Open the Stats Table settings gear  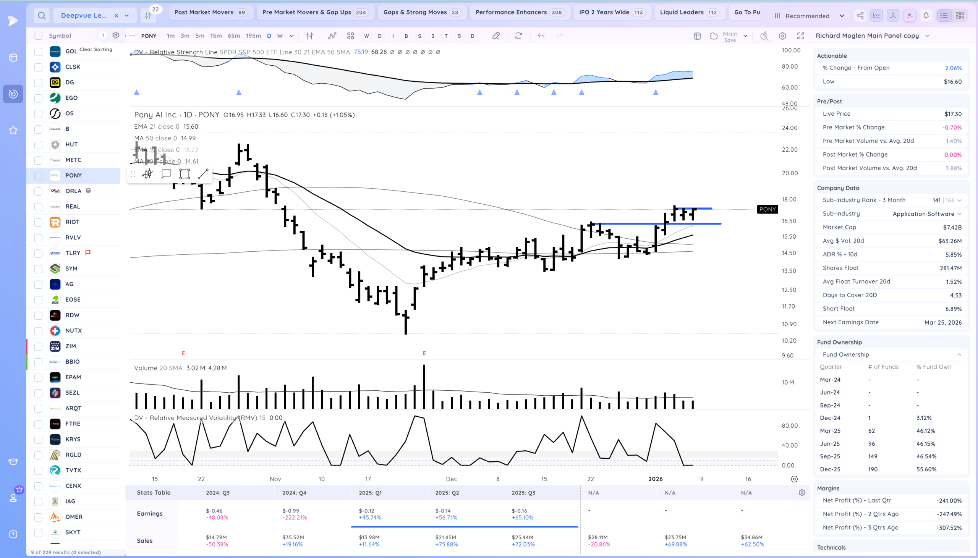coord(802,492)
